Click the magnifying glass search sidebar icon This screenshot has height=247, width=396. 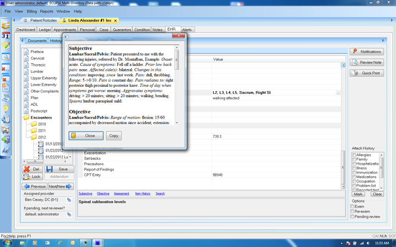pos(5,57)
